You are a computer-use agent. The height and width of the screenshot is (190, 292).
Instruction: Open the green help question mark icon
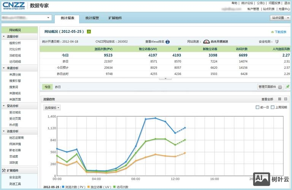89,32
